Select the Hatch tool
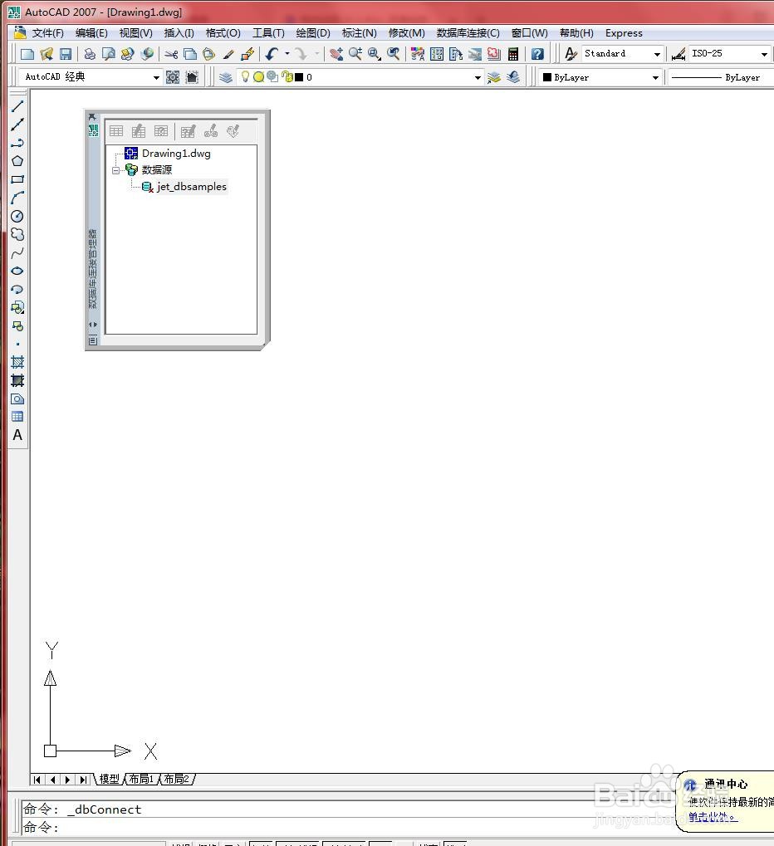 pos(17,362)
